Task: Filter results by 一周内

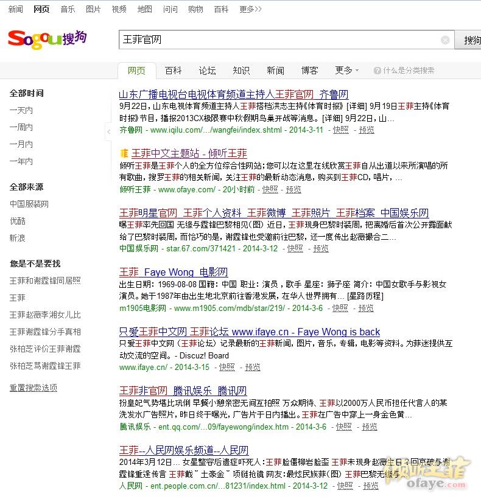Action: point(21,127)
